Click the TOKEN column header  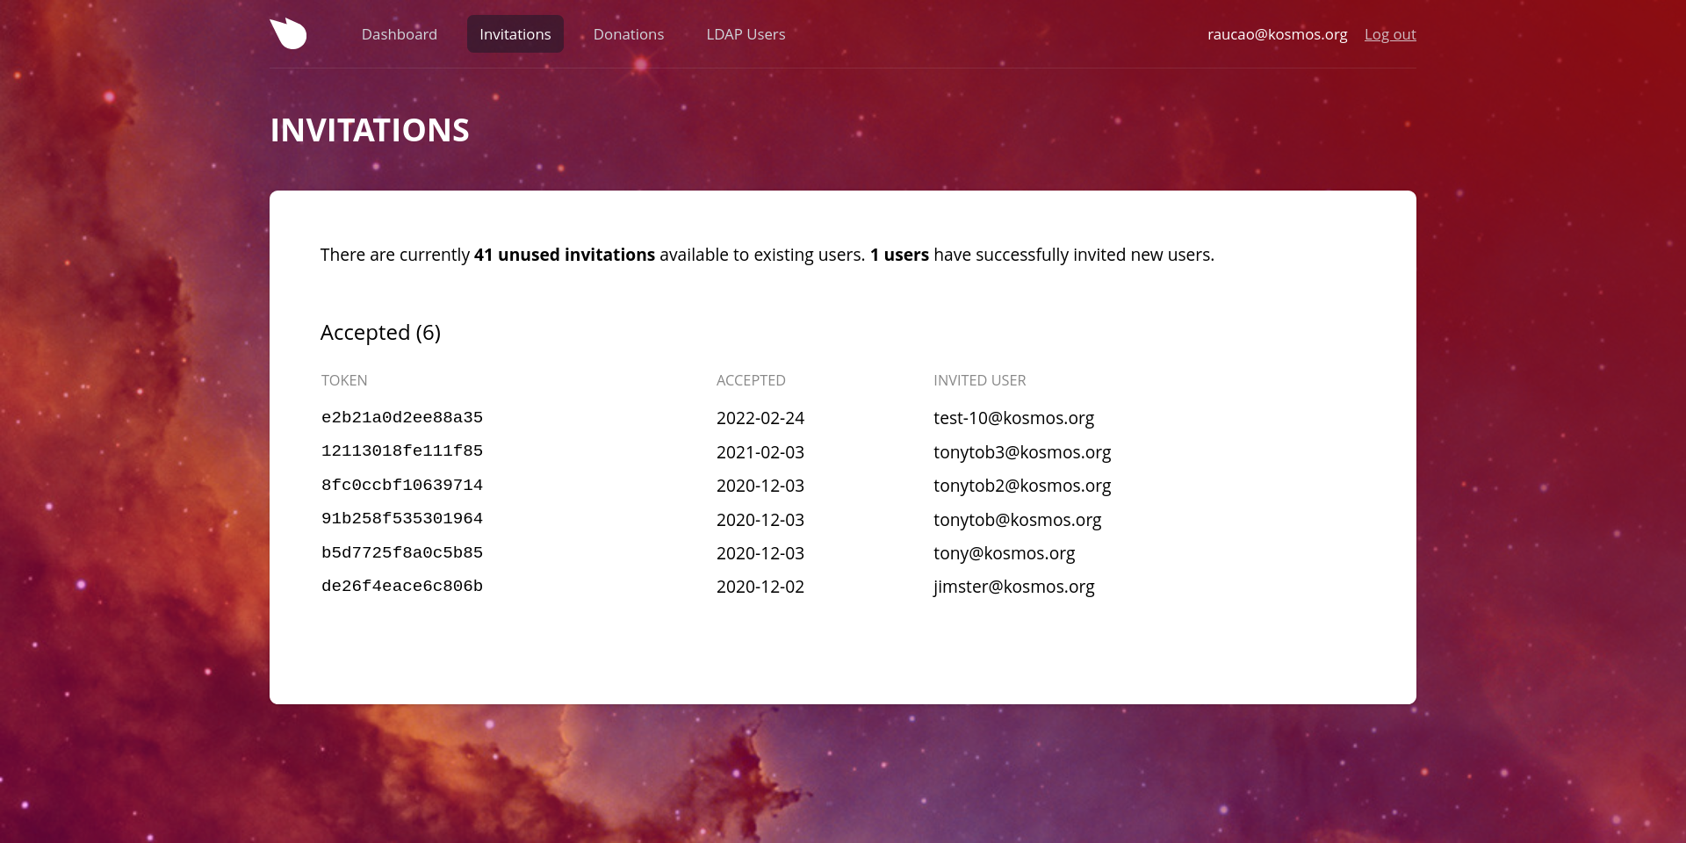point(343,380)
